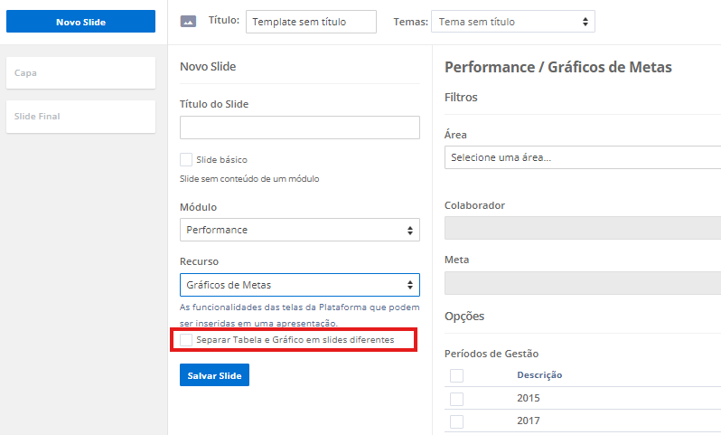Open the Área selection dropdown
The height and width of the screenshot is (435, 721).
pos(582,157)
